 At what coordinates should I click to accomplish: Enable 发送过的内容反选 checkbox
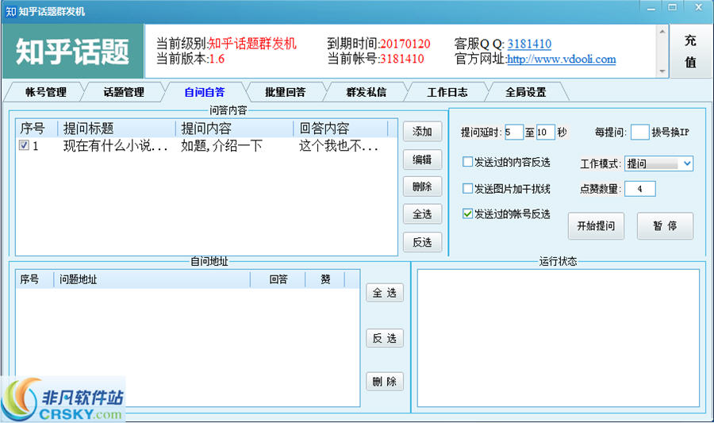tap(467, 162)
